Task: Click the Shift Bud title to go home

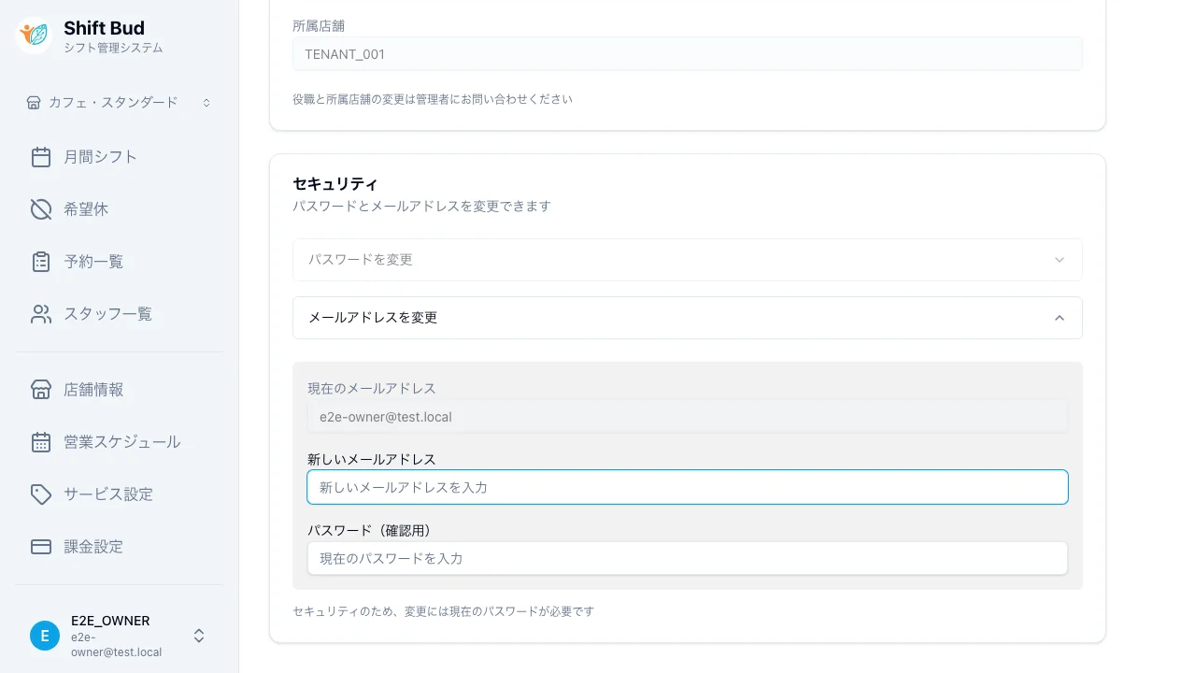Action: pos(104,28)
